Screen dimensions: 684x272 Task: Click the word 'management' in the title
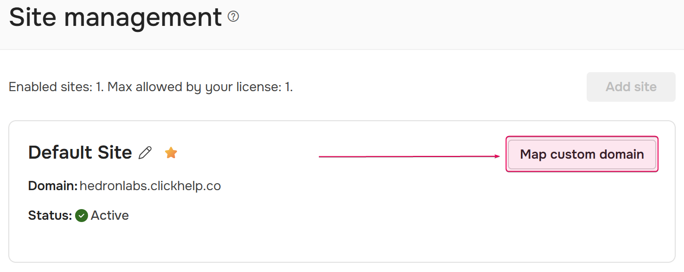point(143,18)
